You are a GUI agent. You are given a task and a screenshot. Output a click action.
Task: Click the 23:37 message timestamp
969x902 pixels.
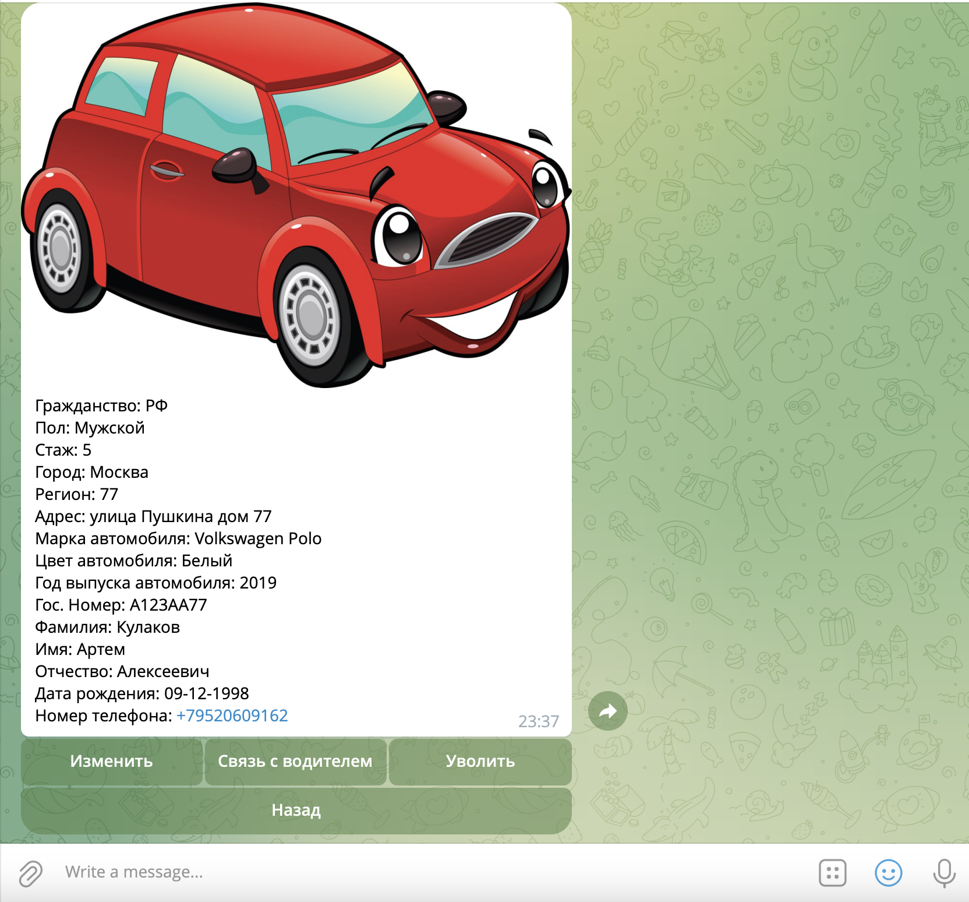[538, 721]
